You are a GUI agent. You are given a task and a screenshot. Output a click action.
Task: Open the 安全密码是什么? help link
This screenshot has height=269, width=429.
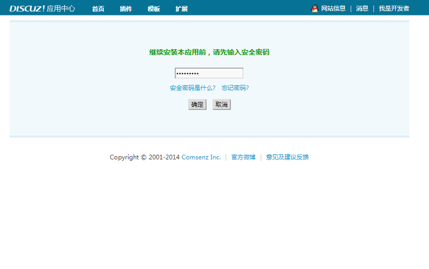point(193,88)
